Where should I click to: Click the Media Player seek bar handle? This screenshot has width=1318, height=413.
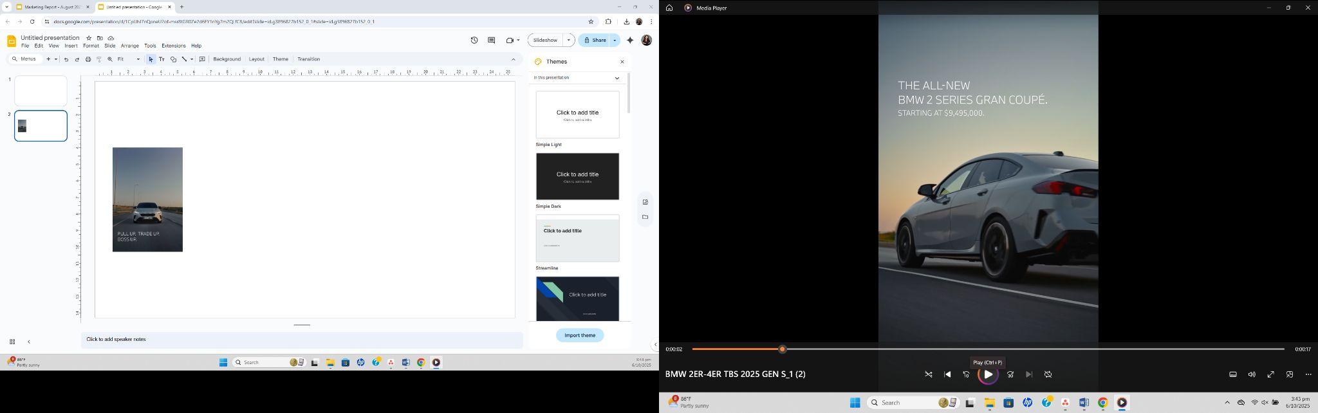(x=783, y=349)
